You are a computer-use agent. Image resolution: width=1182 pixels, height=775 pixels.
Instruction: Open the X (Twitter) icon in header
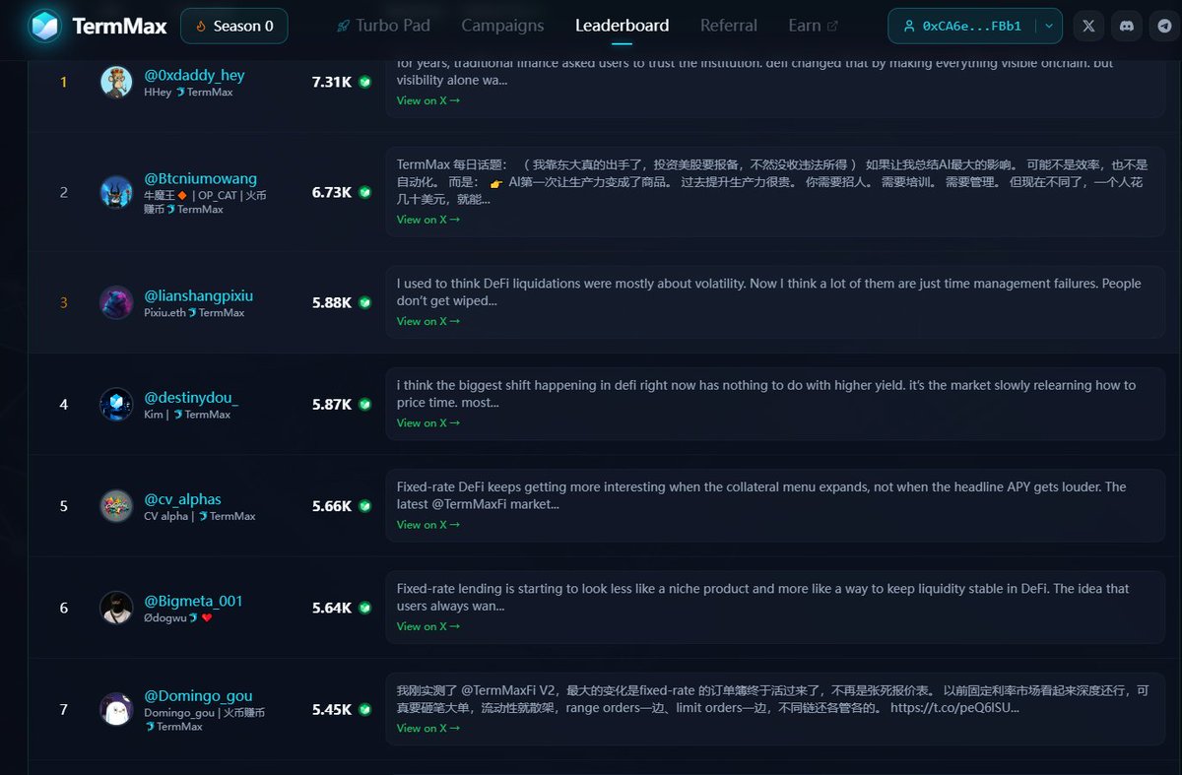(x=1088, y=27)
